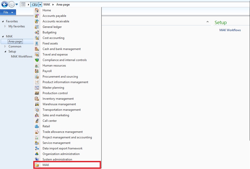Viewport: 250px width, 169px height.
Task: Open the File menu dropdown
Action: (x=8, y=12)
